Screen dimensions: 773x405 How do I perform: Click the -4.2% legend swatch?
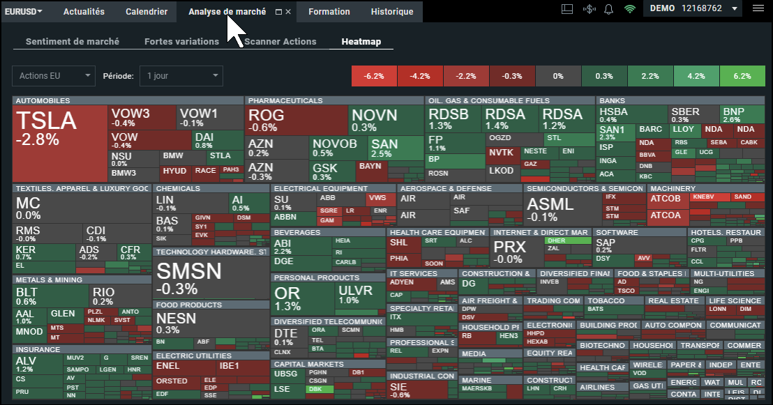pyautogui.click(x=420, y=76)
